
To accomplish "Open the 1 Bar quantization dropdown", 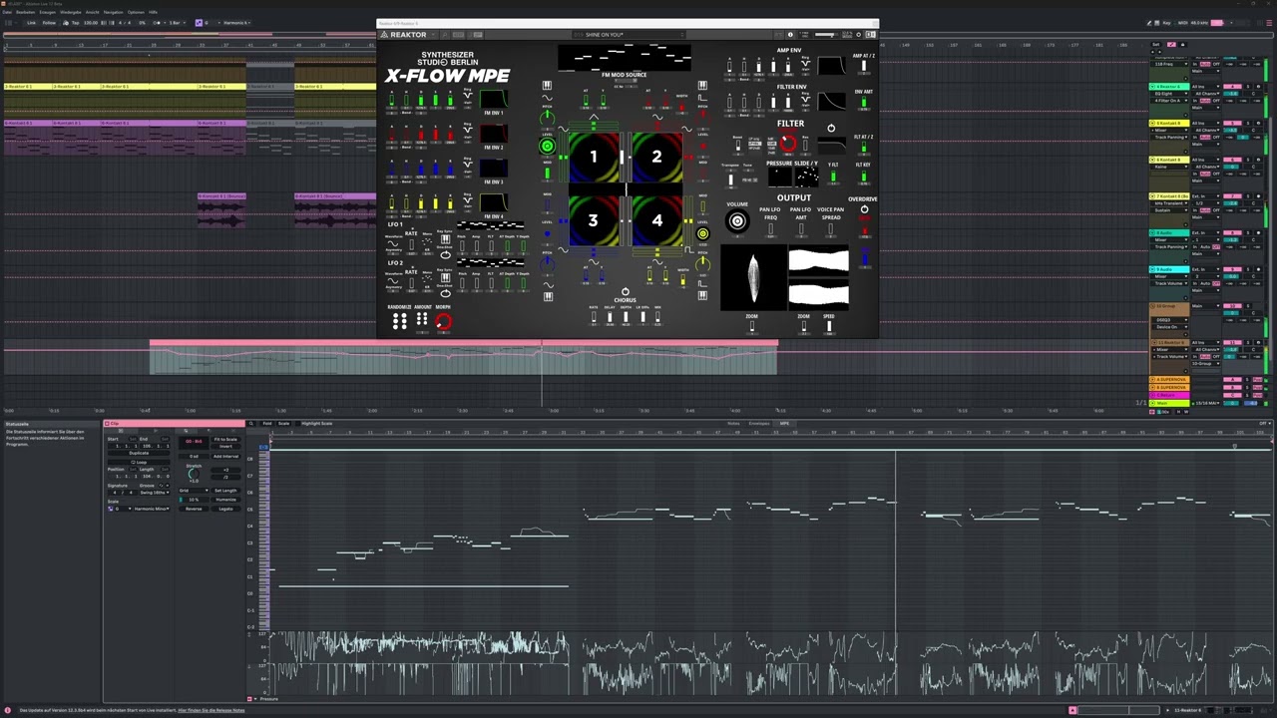I will click(178, 23).
